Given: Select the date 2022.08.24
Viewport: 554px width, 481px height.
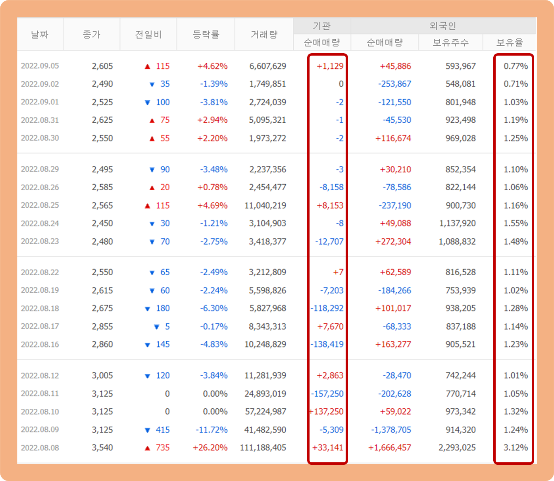Looking at the screenshot, I should click(40, 223).
